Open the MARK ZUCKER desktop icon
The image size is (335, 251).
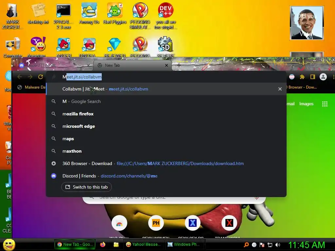pos(12,16)
